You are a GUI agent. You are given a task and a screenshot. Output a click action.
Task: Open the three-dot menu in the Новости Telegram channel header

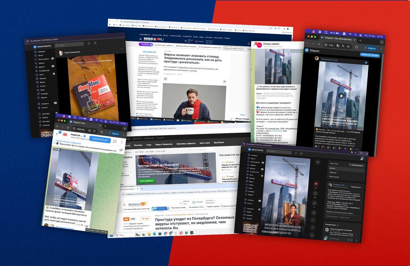[121, 142]
